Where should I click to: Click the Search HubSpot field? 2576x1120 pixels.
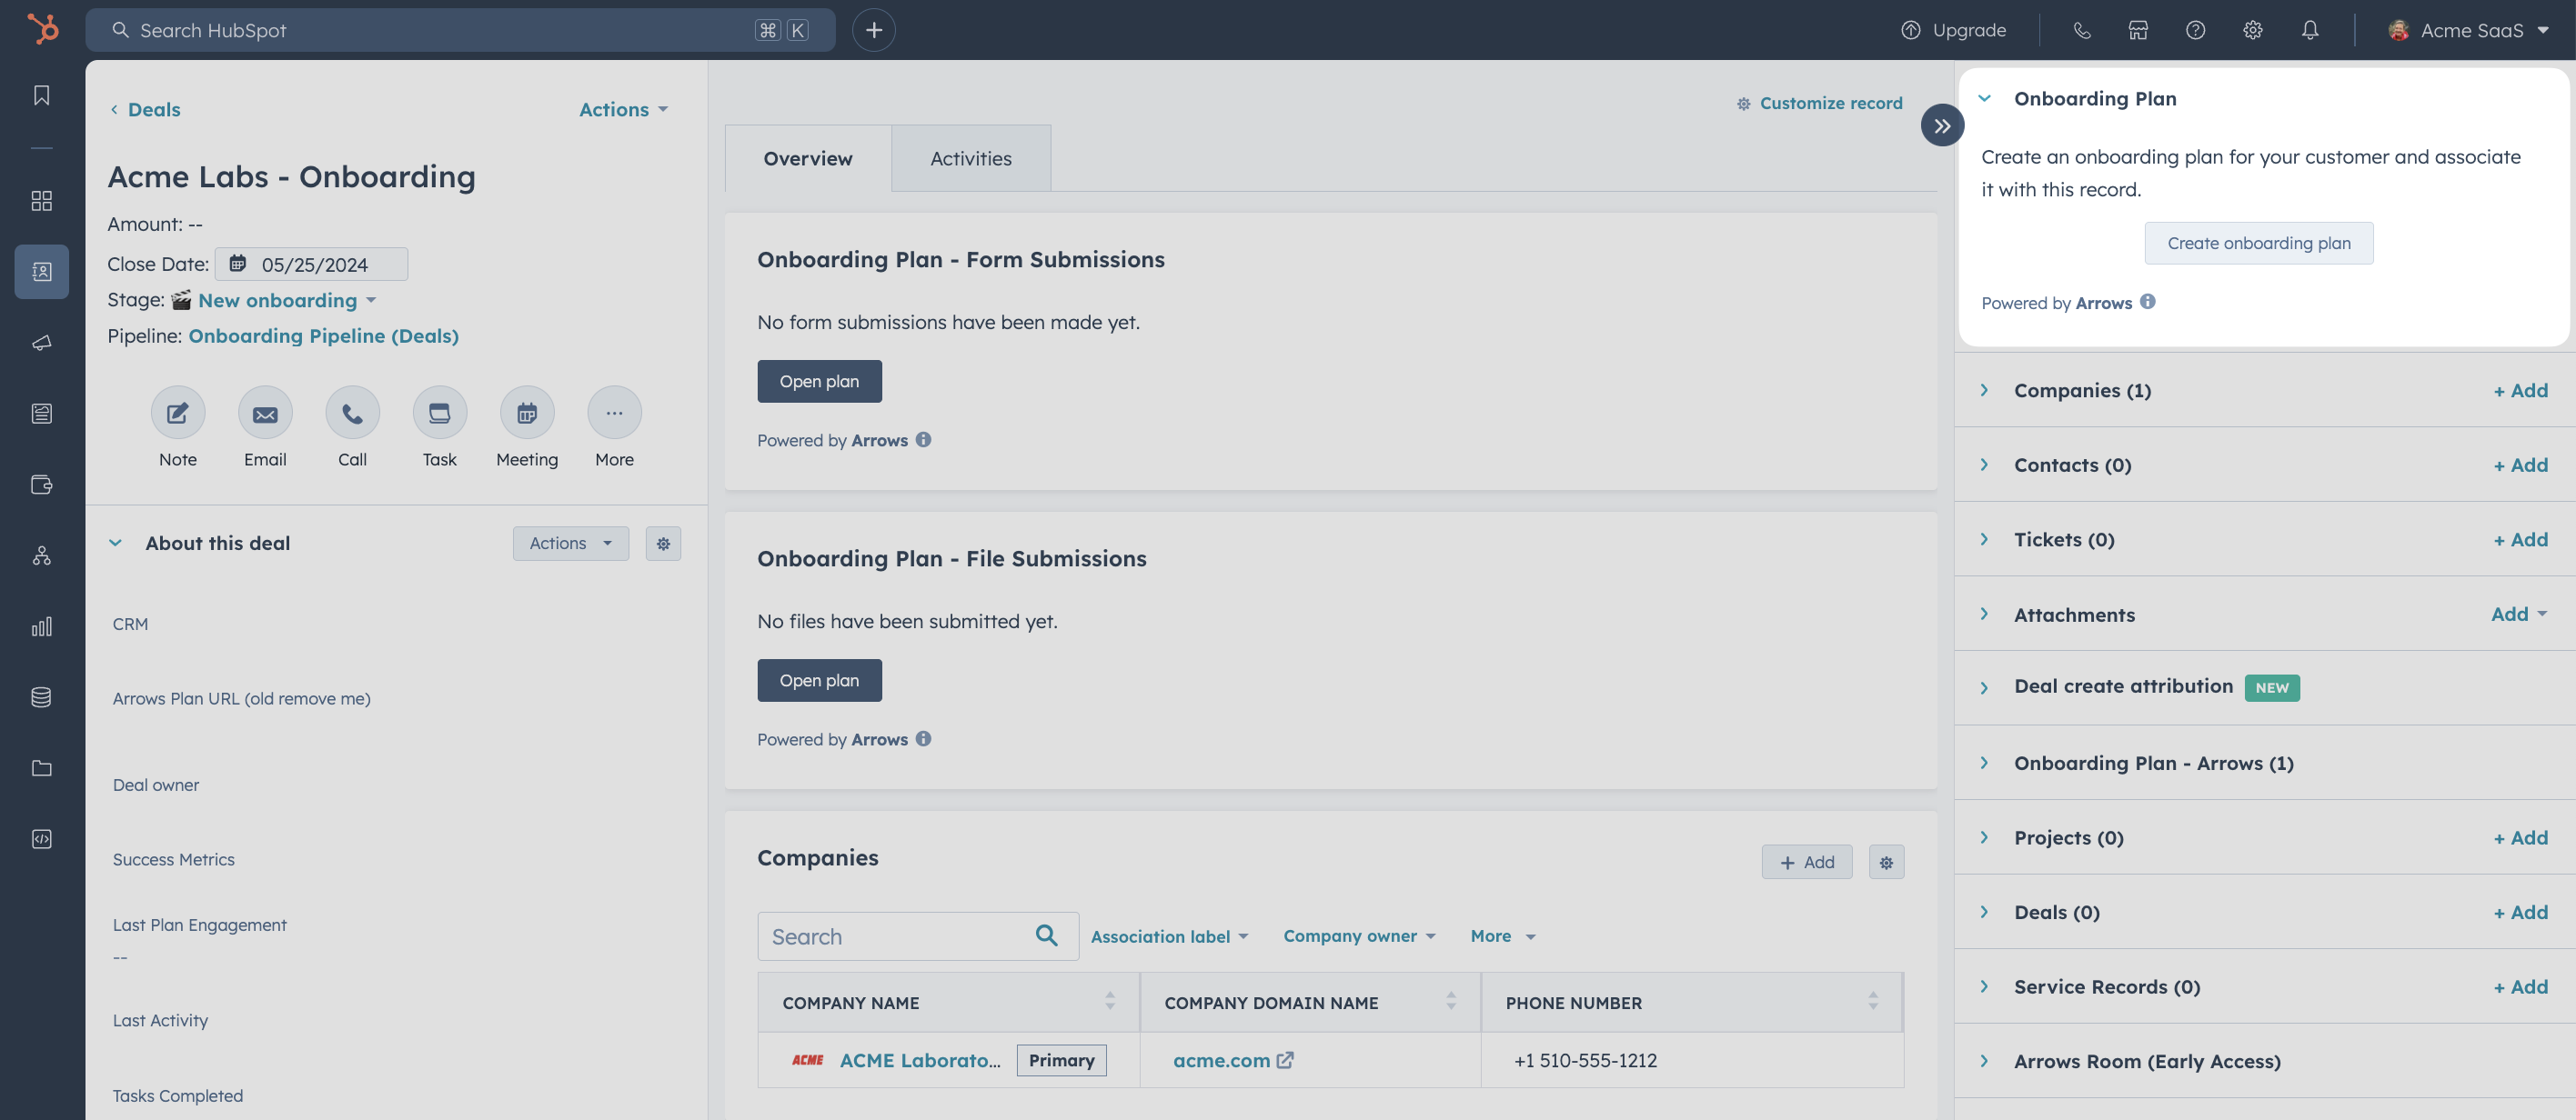[440, 30]
